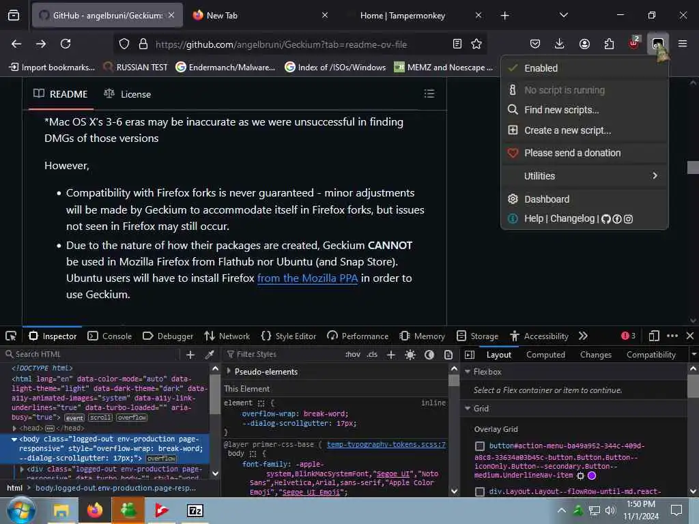Show more DevTools tabs chevron
This screenshot has width=699, height=524.
[583, 336]
